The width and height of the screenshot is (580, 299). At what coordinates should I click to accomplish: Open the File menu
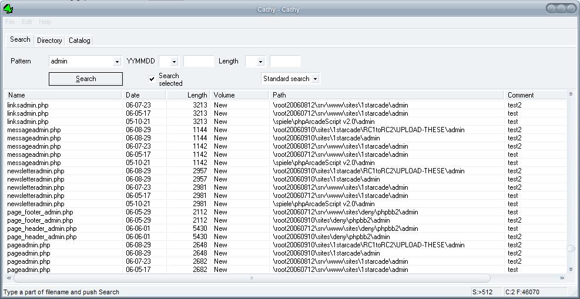click(10, 22)
